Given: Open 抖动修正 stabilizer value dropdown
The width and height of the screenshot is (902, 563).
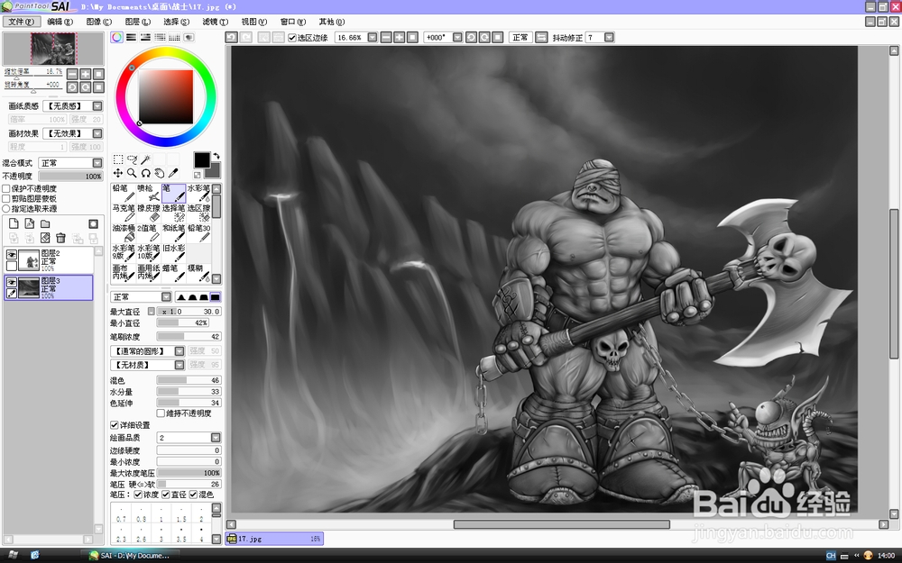Looking at the screenshot, I should (x=609, y=37).
